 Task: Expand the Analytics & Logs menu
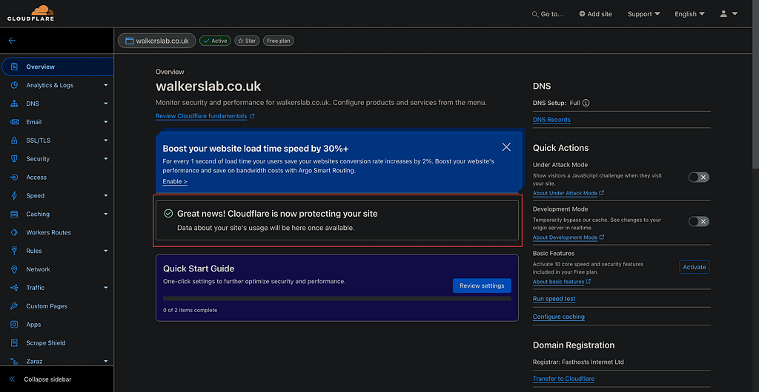[56, 86]
